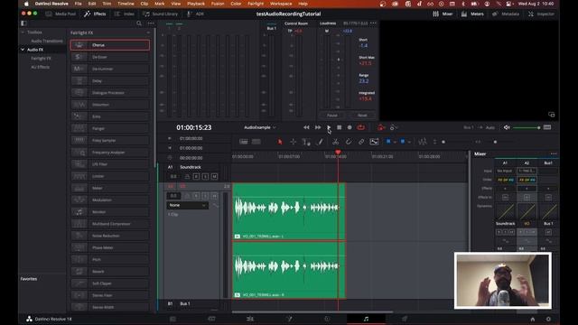
Task: Click the Record button in transport bar
Action: coord(350,127)
